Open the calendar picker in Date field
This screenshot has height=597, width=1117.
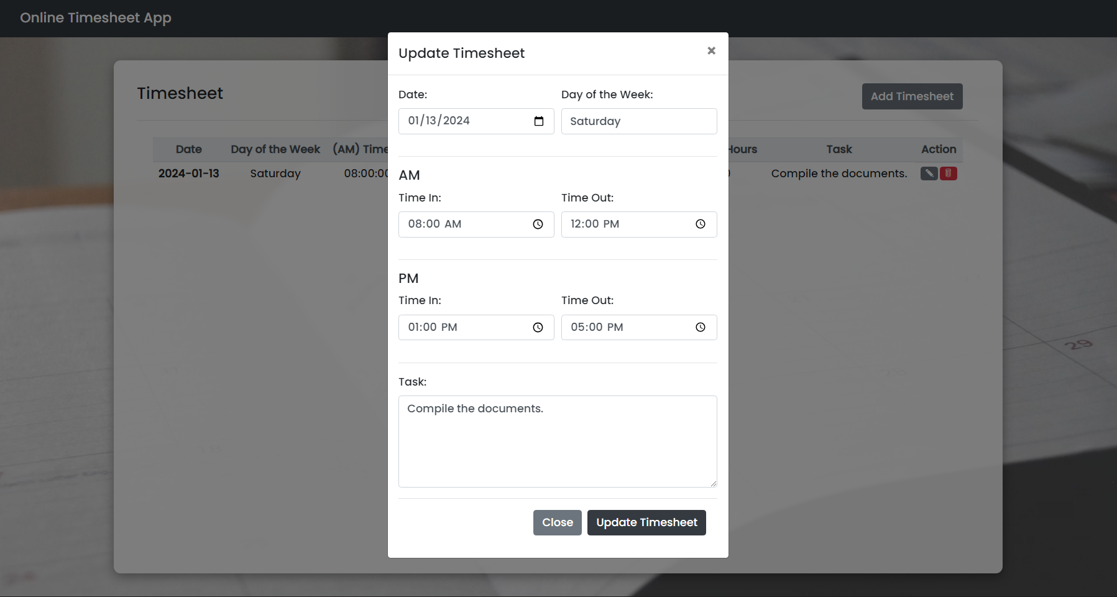click(539, 121)
